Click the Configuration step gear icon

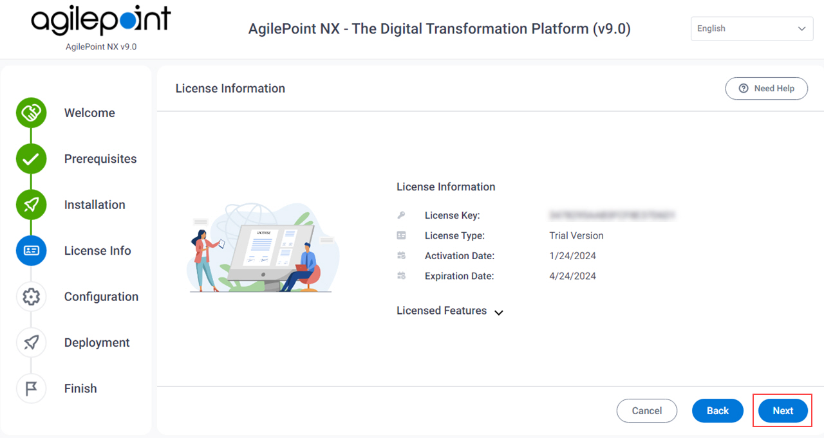point(31,297)
